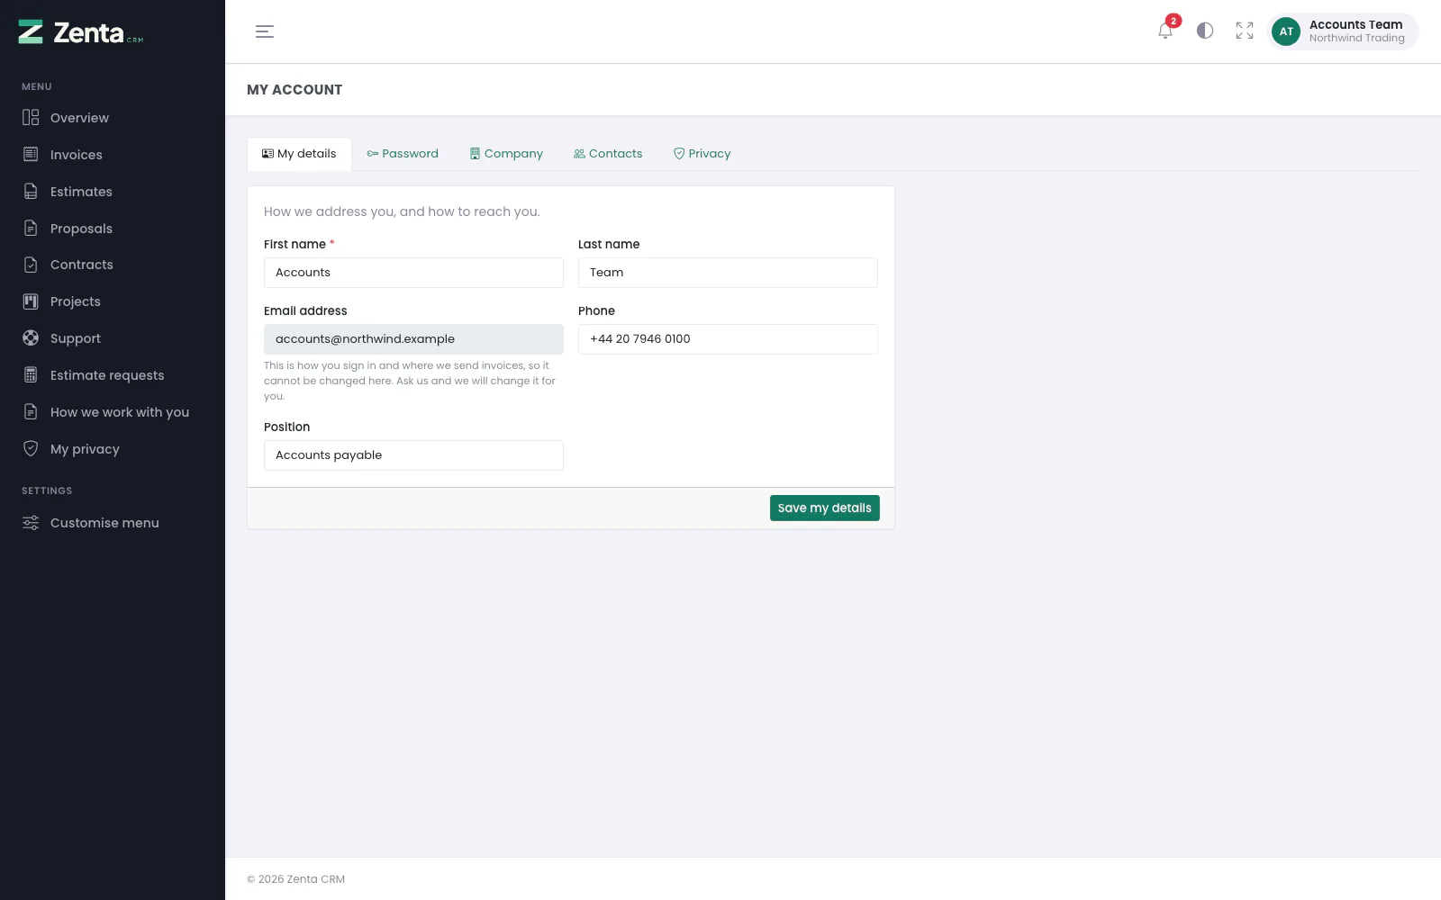Click the AT avatar circle
The height and width of the screenshot is (900, 1441).
tap(1286, 31)
